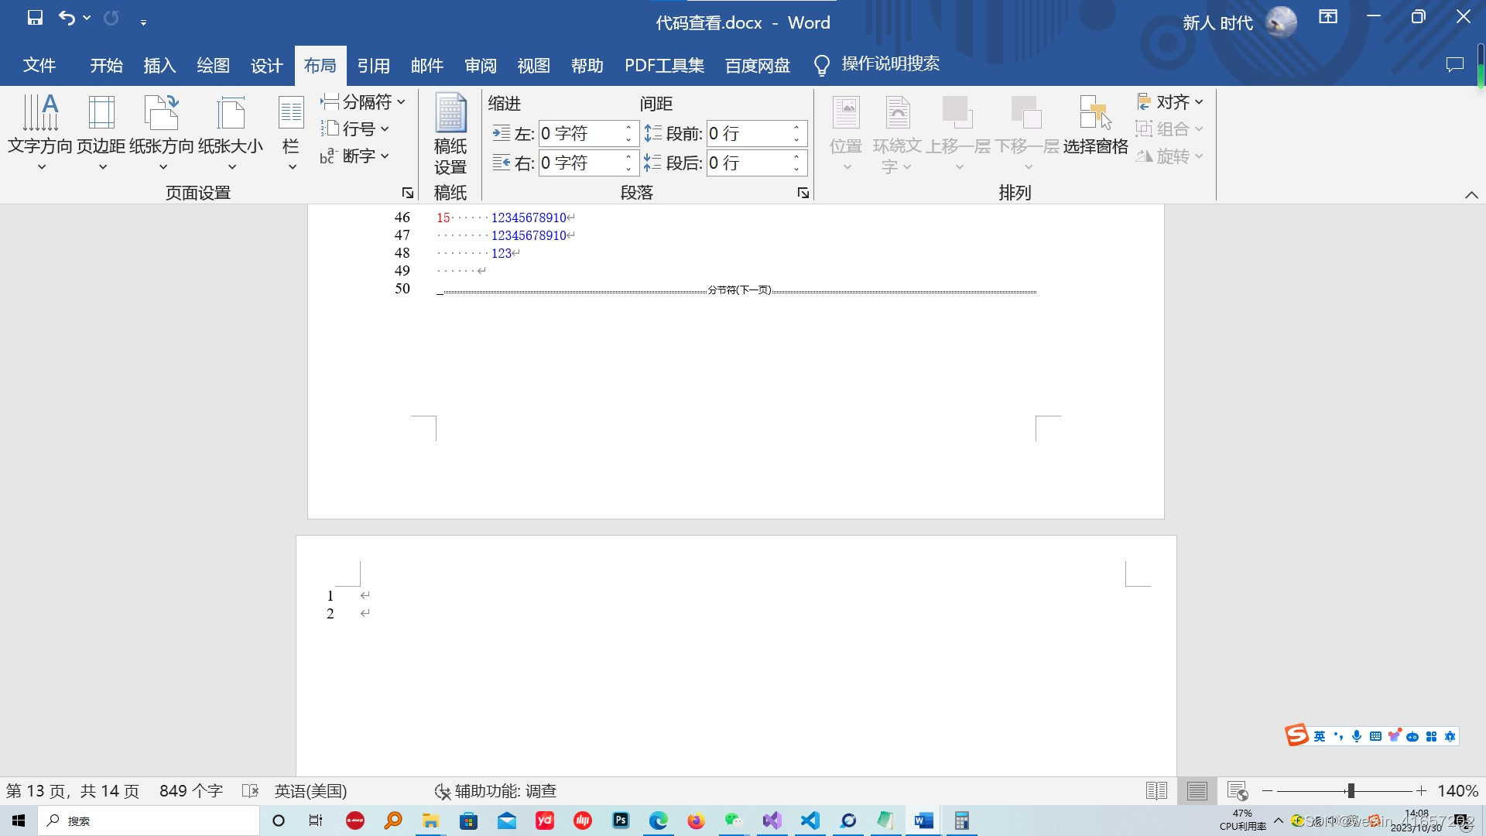The height and width of the screenshot is (836, 1486).
Task: Expand the Align (对齐) dropdown
Action: [1170, 102]
